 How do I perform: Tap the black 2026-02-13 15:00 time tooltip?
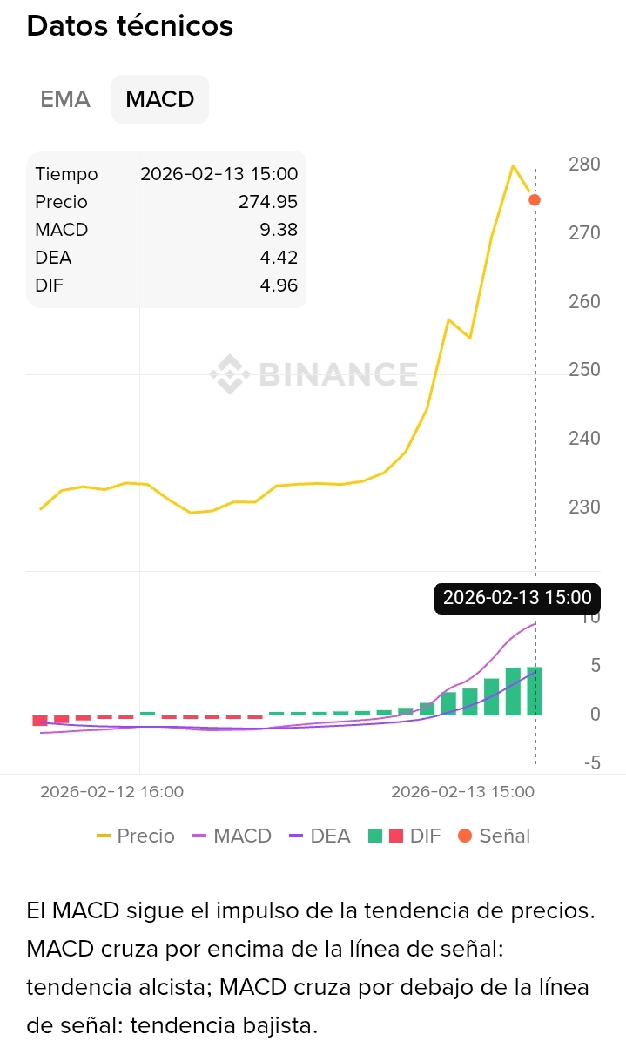click(517, 598)
